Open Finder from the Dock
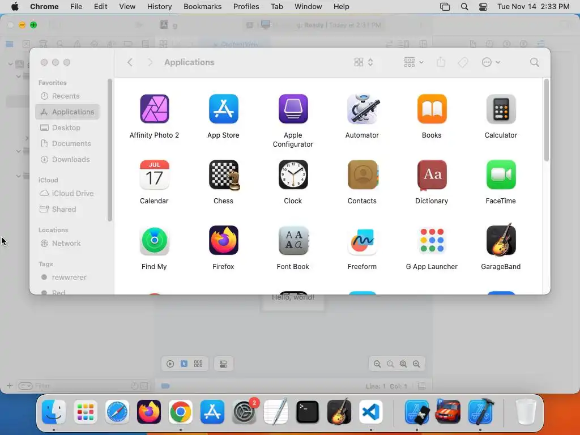This screenshot has width=580, height=435. pos(54,412)
